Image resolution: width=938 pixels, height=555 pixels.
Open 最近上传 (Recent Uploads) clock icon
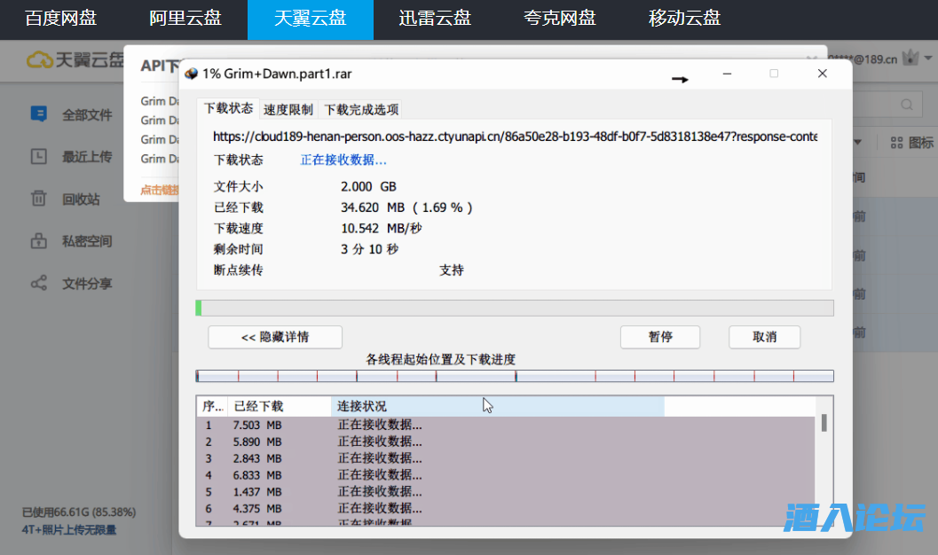(x=38, y=157)
